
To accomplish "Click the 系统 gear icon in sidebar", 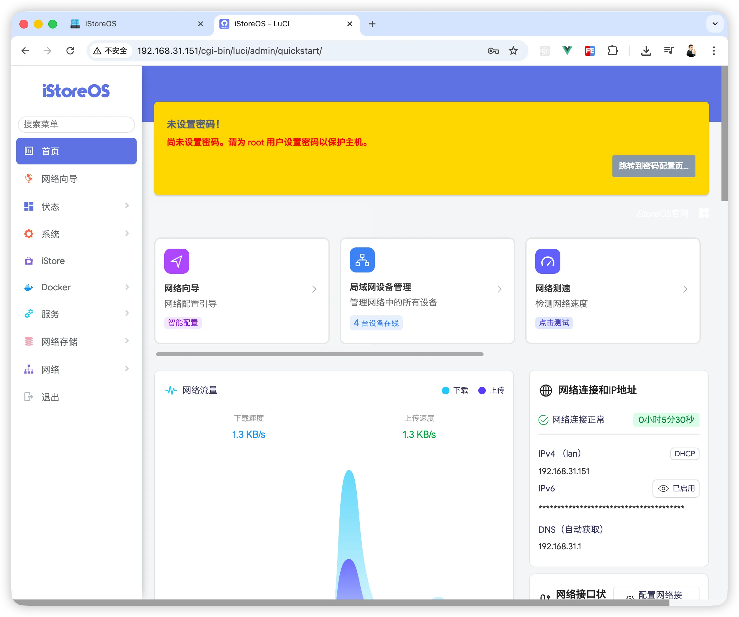I will coord(29,234).
